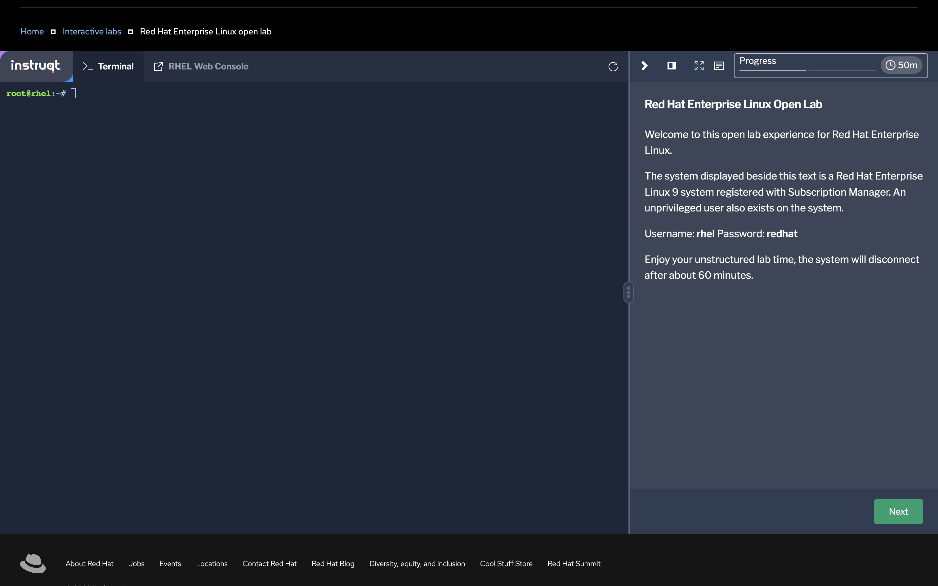This screenshot has height=586, width=938.
Task: Select the Progress indicator area
Action: (808, 65)
